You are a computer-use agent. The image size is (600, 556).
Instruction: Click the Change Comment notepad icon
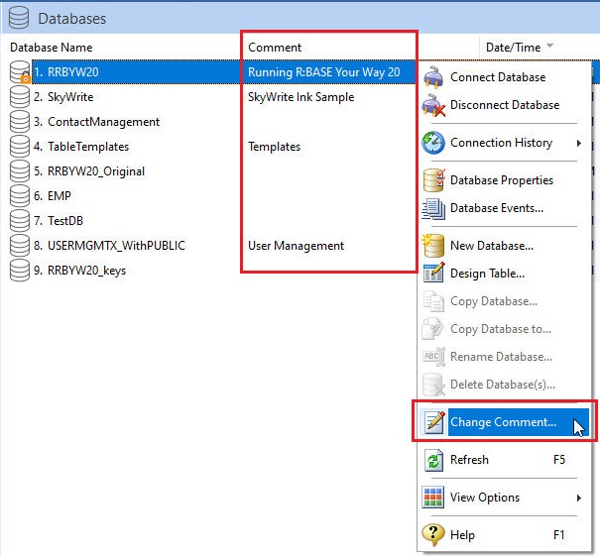click(434, 422)
